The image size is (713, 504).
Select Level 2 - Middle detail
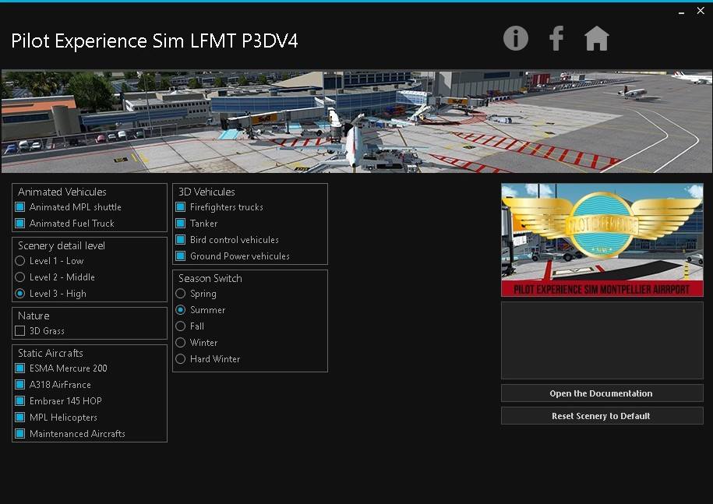click(x=20, y=277)
